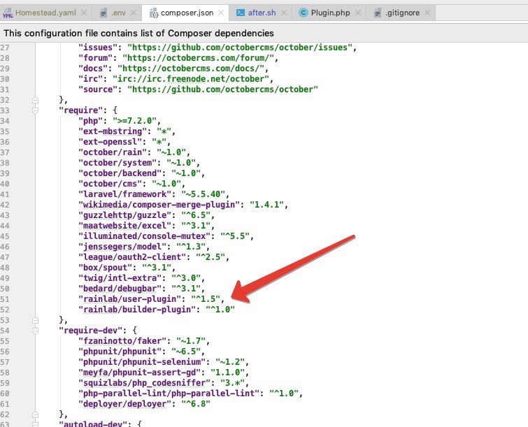
Task: Close the .gitignore tab
Action: 427,13
